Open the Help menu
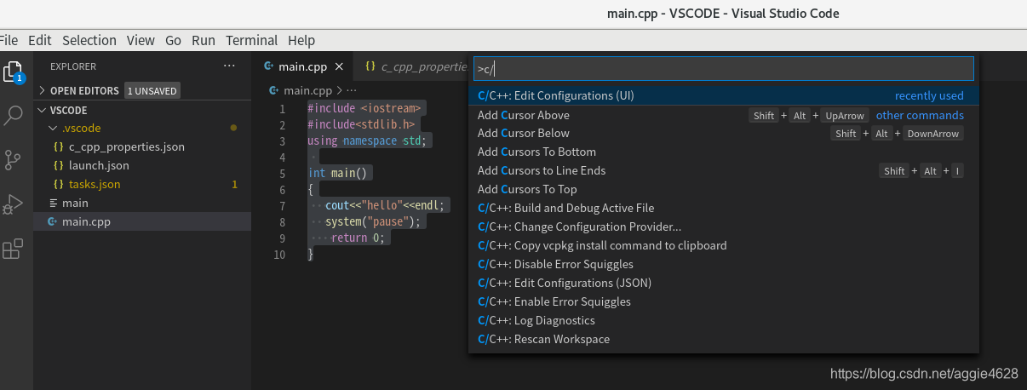Image resolution: width=1027 pixels, height=390 pixels. point(301,40)
